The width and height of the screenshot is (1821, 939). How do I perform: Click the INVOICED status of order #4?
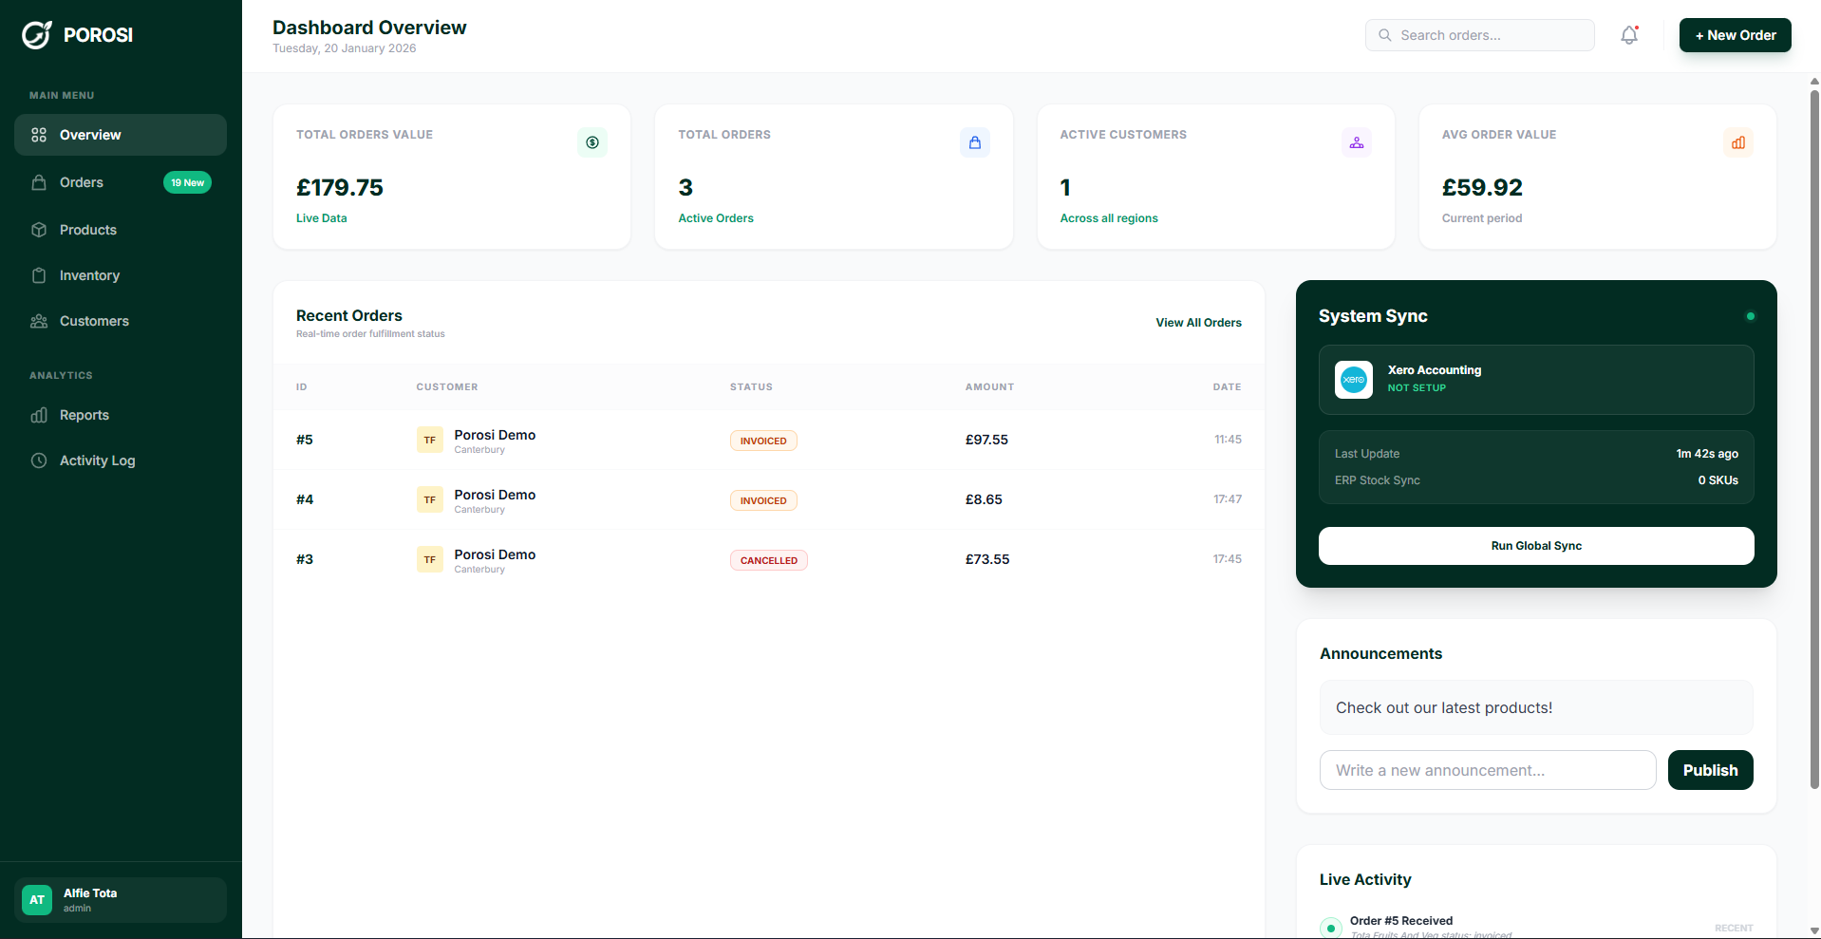coord(763,500)
